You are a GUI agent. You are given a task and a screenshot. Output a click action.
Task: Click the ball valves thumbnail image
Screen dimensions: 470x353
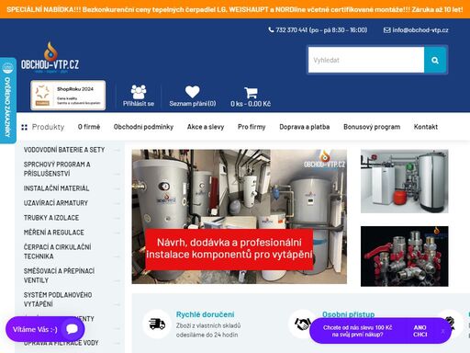point(405,256)
